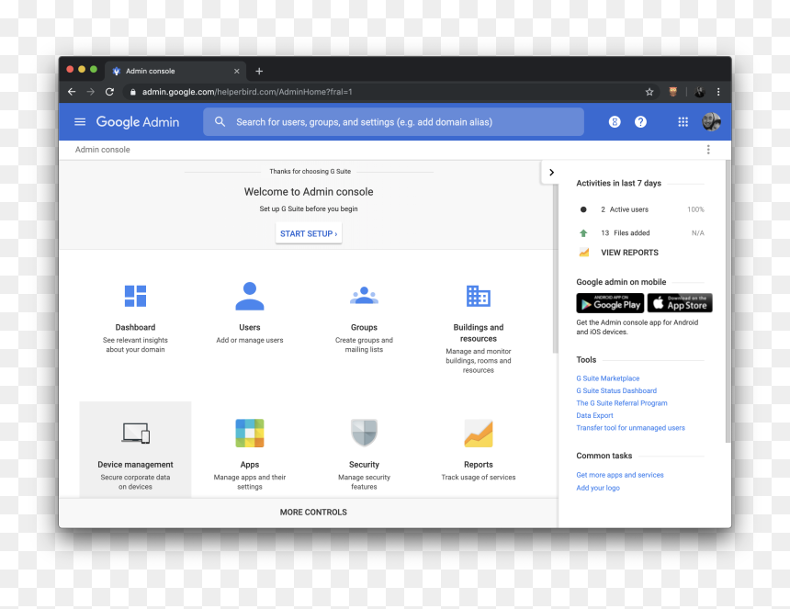Open Transfer tool for unmanaged users link

tap(630, 428)
